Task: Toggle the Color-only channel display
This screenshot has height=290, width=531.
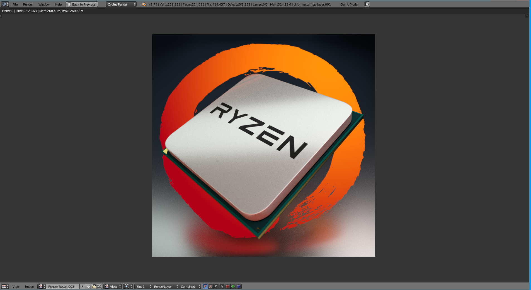Action: point(211,286)
